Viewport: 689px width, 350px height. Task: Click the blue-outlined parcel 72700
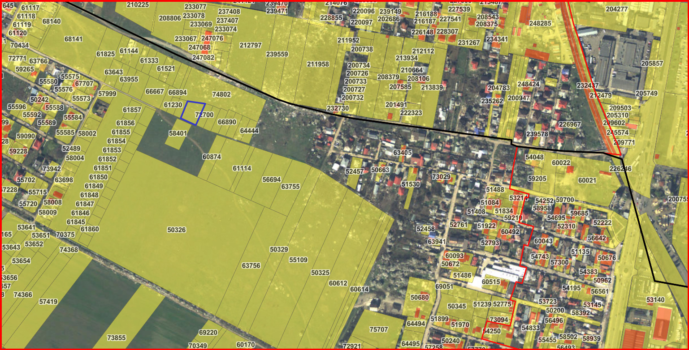pyautogui.click(x=194, y=111)
